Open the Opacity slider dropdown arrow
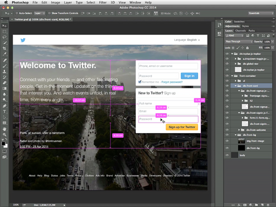This screenshot has width=276, height=207. click(273, 42)
